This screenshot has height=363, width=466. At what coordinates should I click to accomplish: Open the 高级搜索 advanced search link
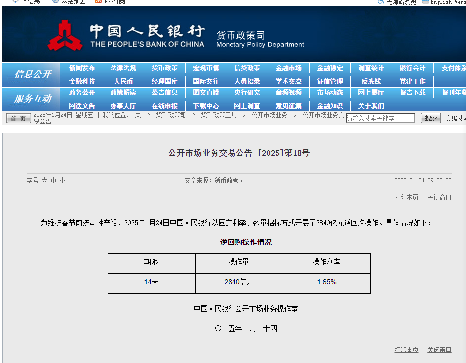(x=455, y=118)
